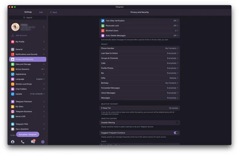Toggle Suggest Frequent Contacts switch
Screen dimensions: 239x155
tap(176, 133)
